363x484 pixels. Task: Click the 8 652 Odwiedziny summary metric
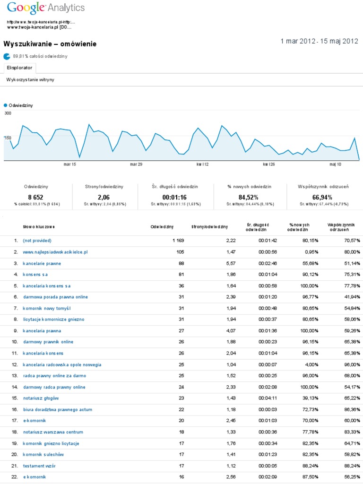pos(36,197)
